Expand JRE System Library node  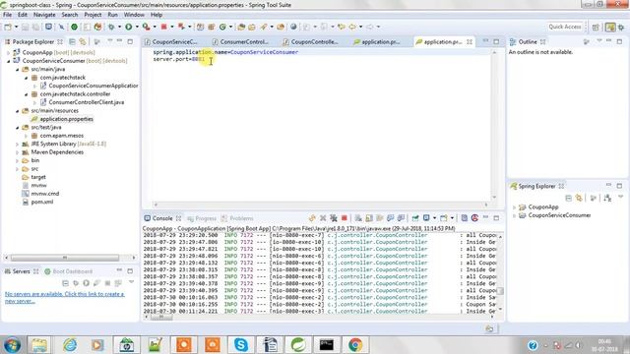click(x=18, y=145)
